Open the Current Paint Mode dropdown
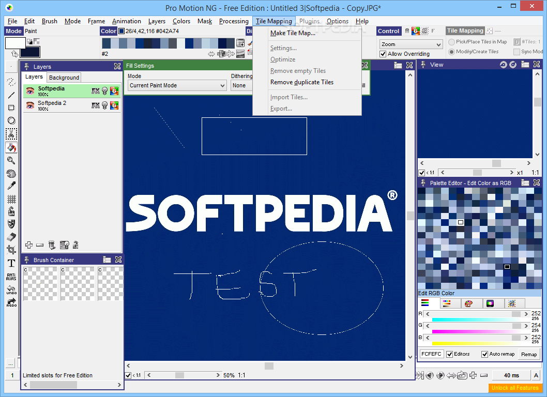547x397 pixels. click(177, 85)
